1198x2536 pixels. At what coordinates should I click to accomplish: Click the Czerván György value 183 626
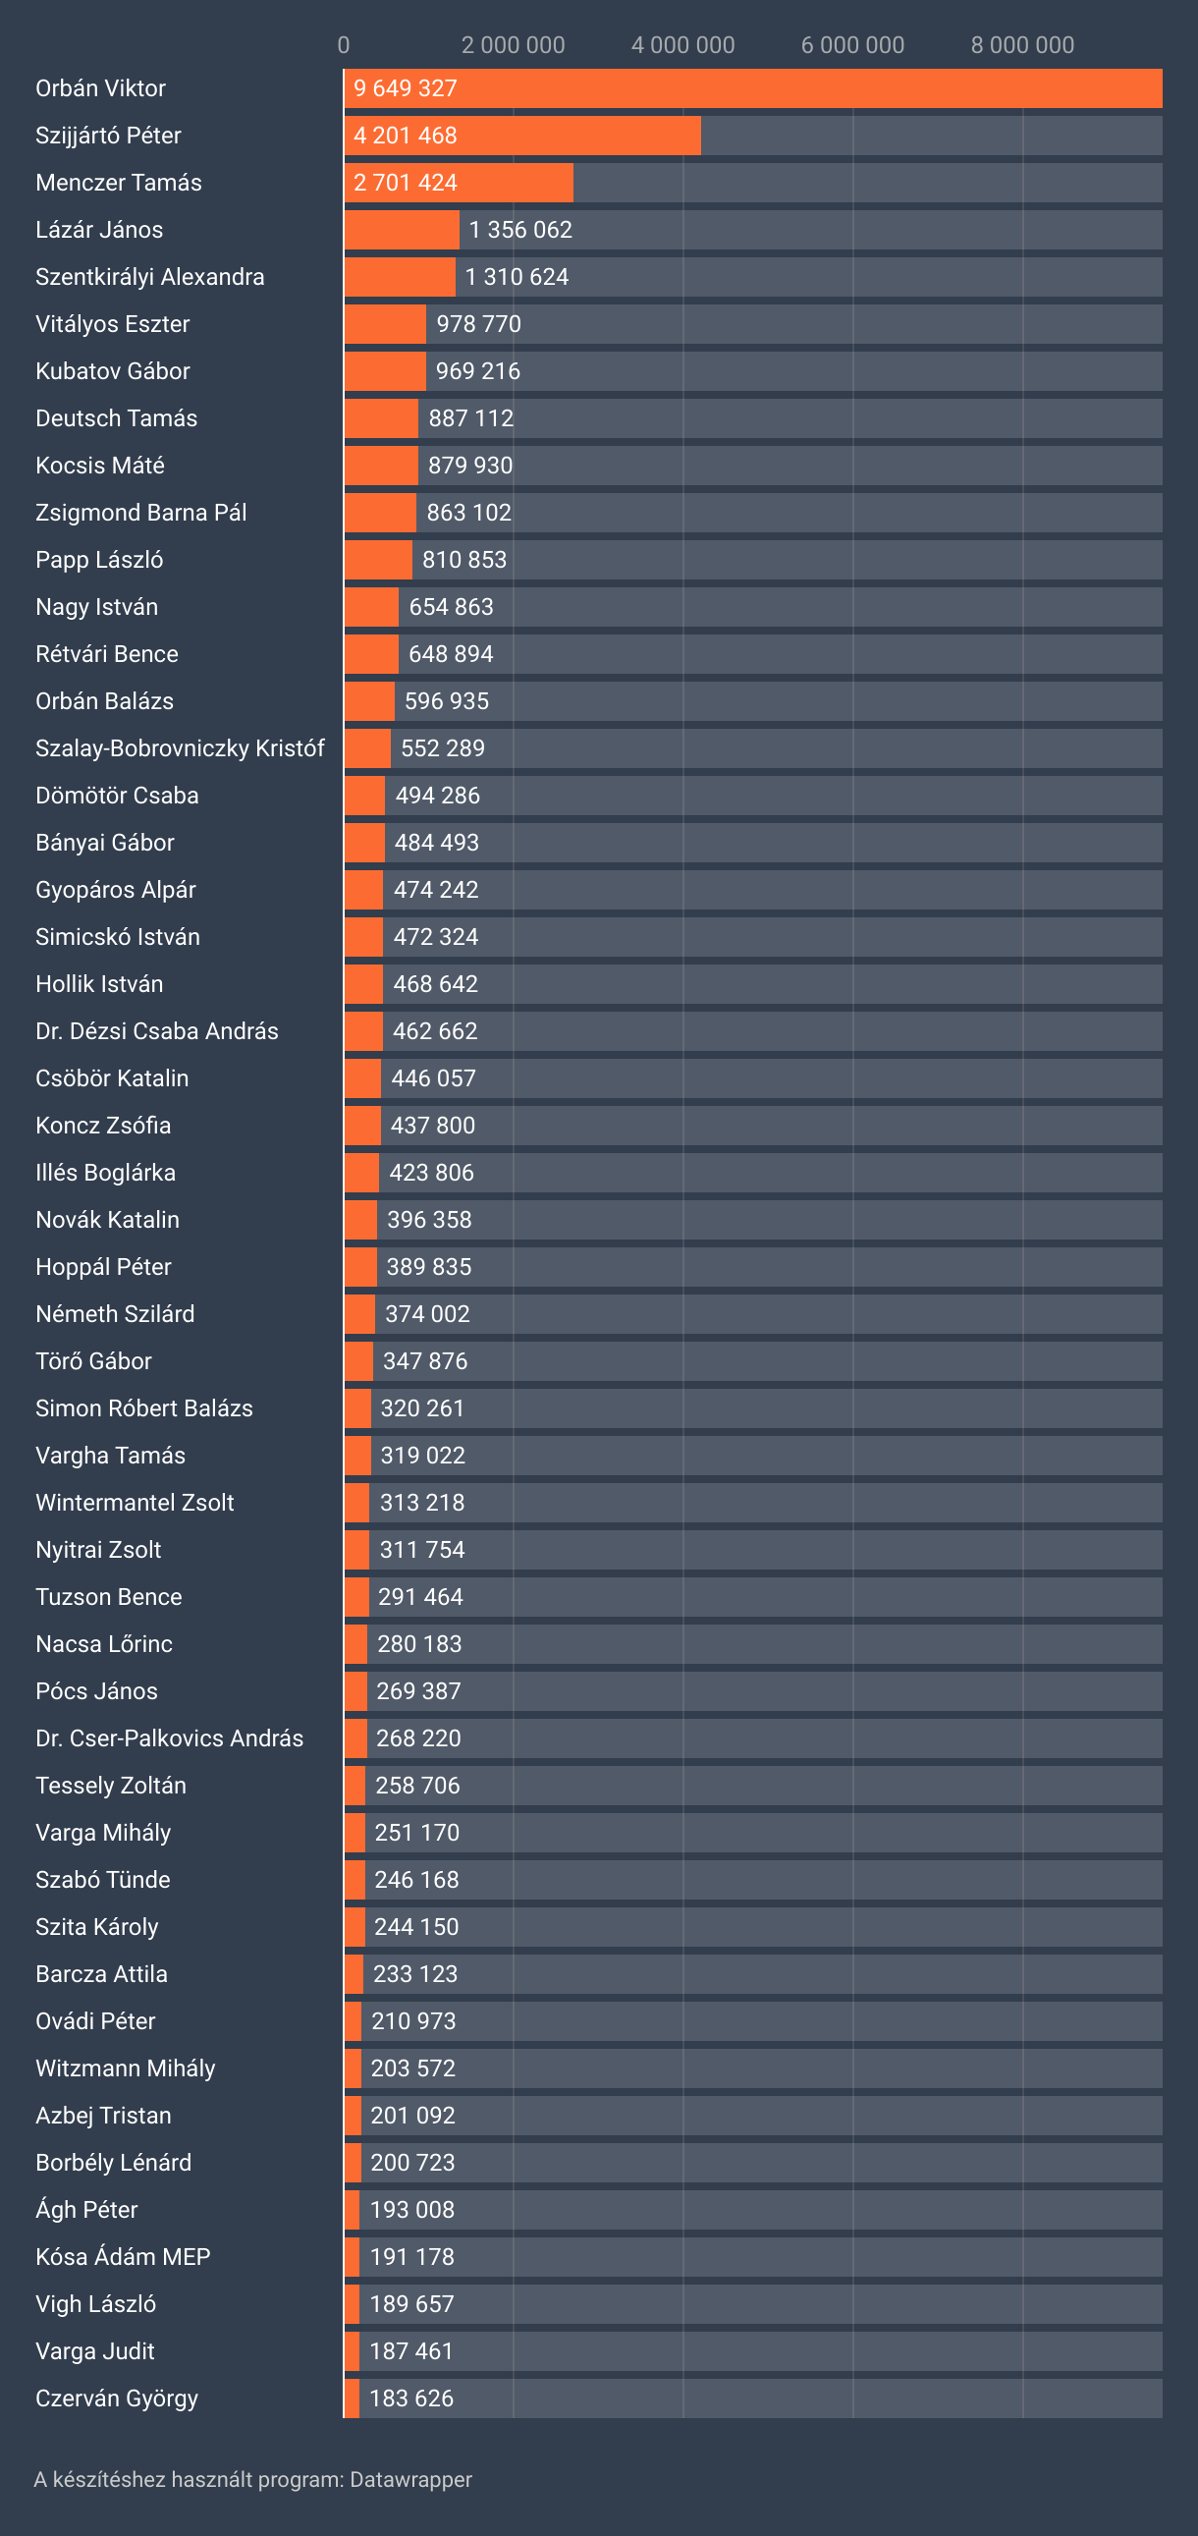(411, 2398)
